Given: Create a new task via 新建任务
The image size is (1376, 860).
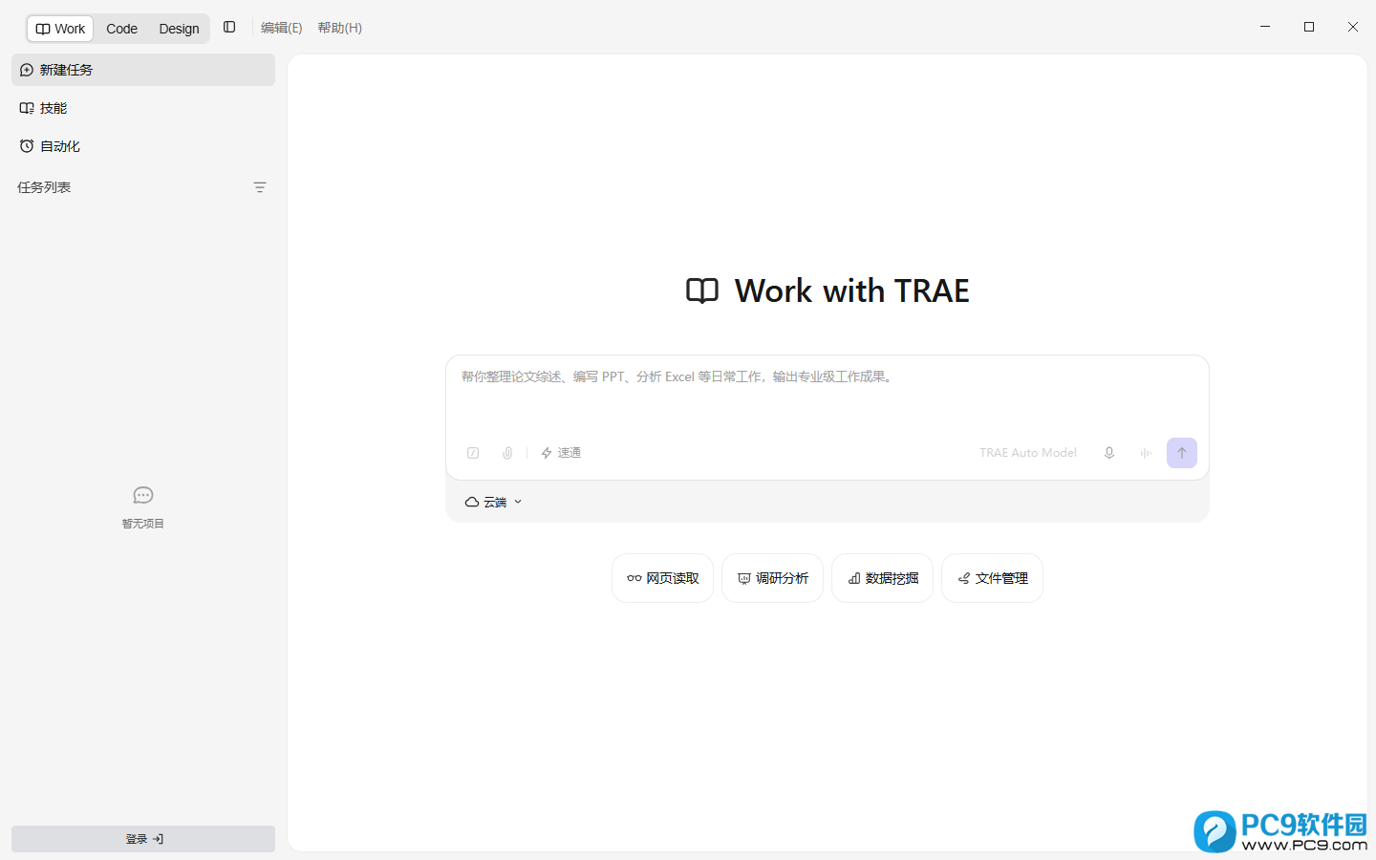Looking at the screenshot, I should pyautogui.click(x=143, y=70).
